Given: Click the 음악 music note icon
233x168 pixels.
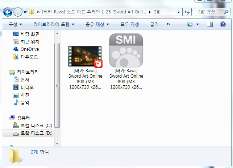Looking at the screenshot, I should pos(16,102).
